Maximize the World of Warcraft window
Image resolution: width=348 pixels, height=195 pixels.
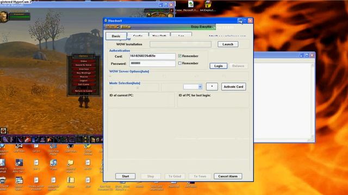point(166,5)
